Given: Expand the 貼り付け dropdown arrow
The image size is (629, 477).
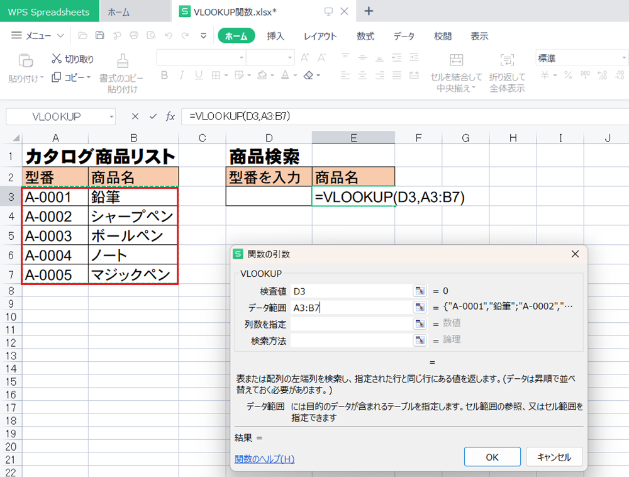Looking at the screenshot, I should click(42, 77).
